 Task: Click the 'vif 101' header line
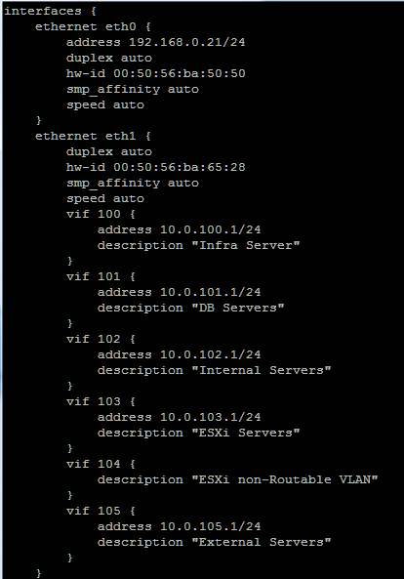[x=101, y=276]
